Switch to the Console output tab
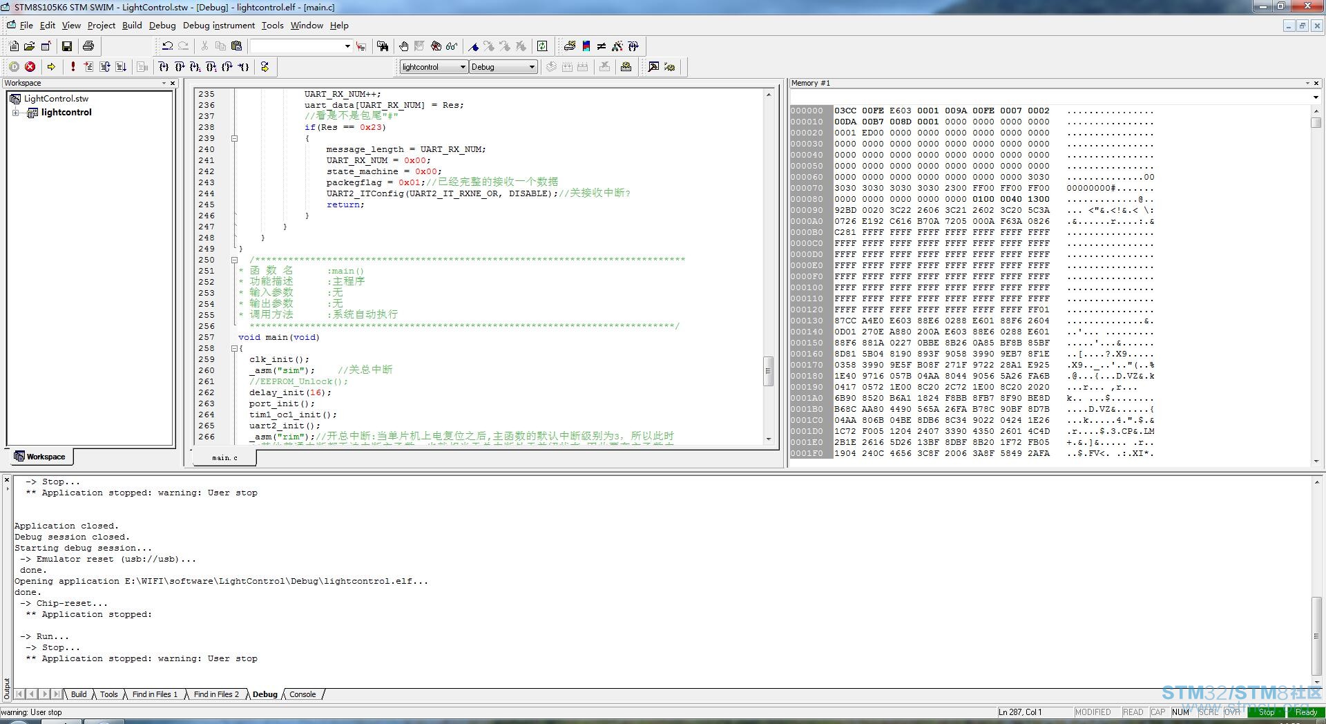 point(302,694)
